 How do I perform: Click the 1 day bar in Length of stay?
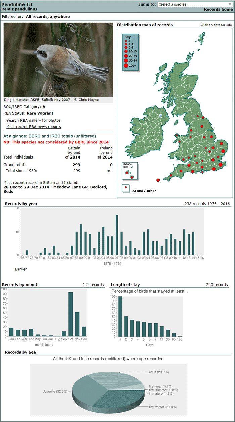pos(120,317)
